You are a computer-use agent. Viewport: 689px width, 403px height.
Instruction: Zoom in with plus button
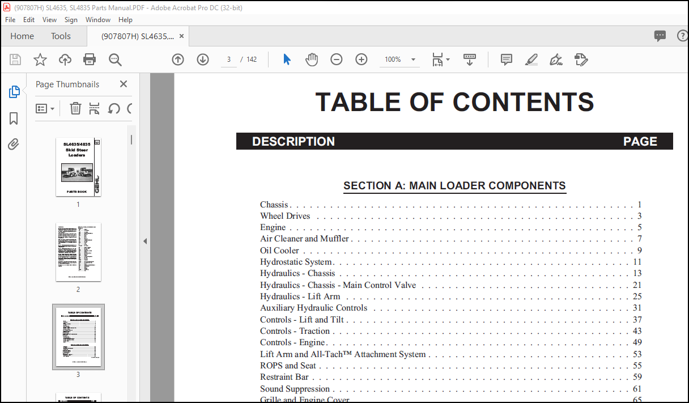click(361, 60)
